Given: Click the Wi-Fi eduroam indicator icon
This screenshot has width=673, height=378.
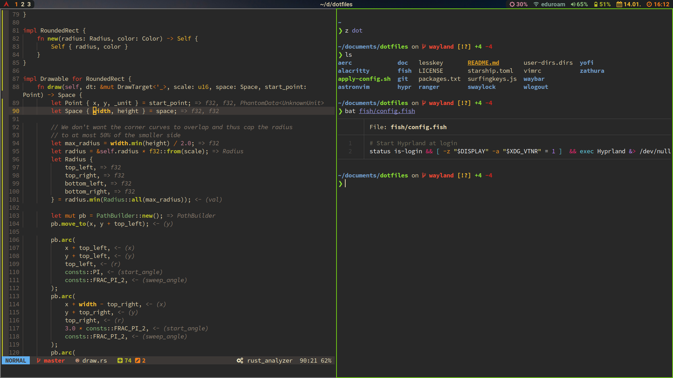Looking at the screenshot, I should click(x=536, y=4).
